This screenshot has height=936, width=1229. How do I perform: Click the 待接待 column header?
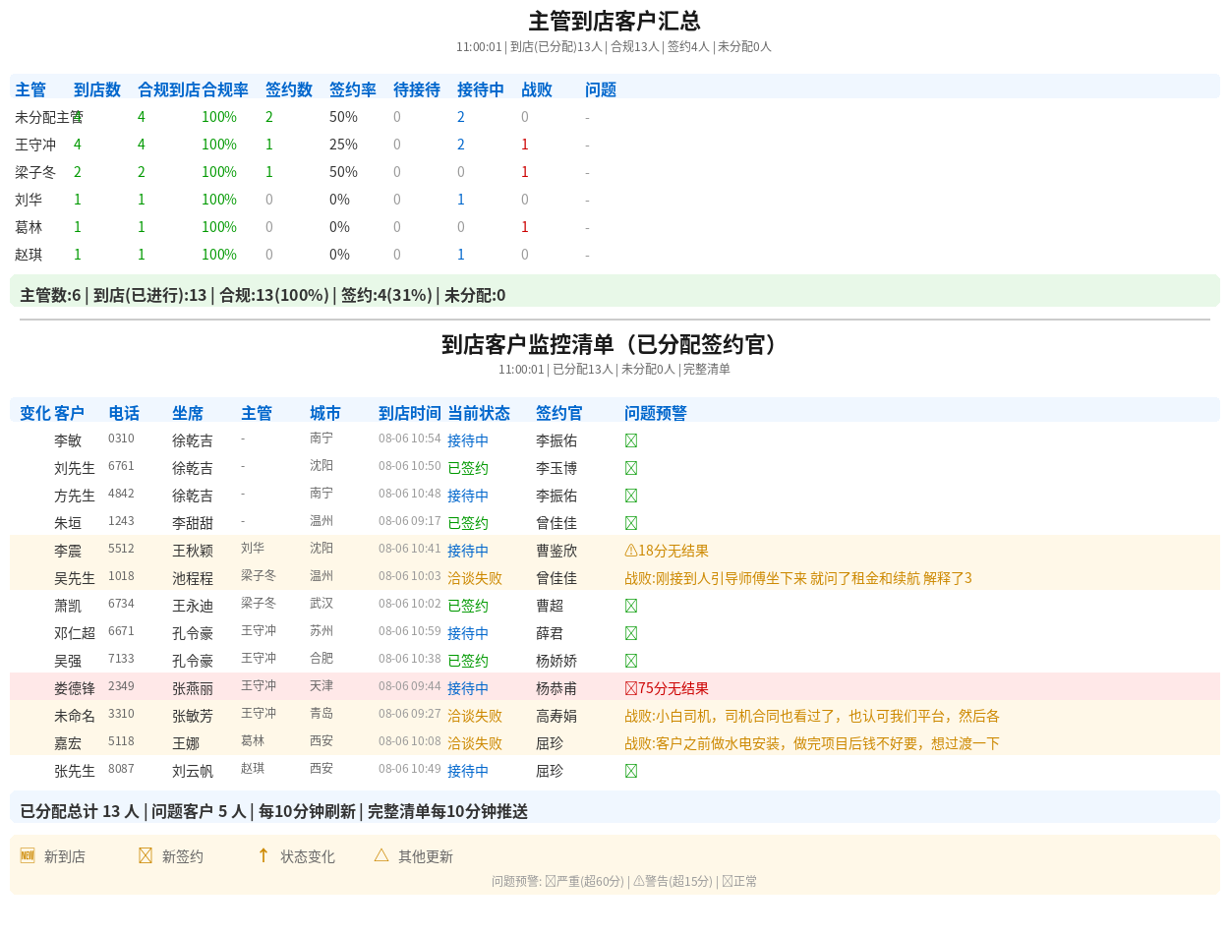coord(417,89)
